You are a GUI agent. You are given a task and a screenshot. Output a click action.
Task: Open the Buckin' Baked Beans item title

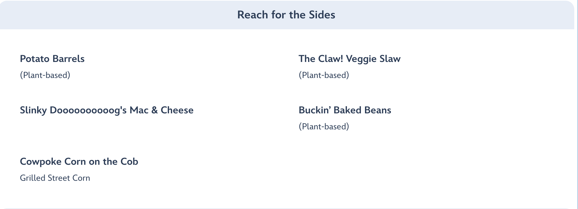click(345, 110)
